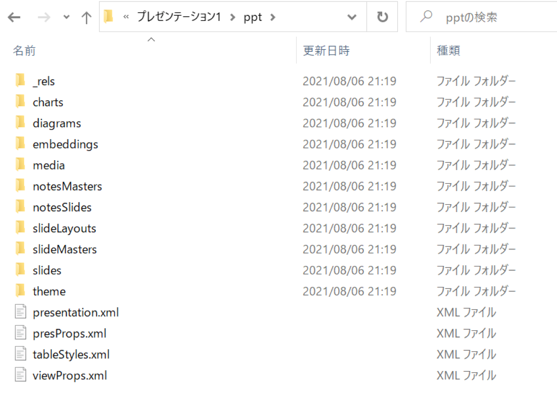
Task: Open the charts folder
Action: [48, 102]
